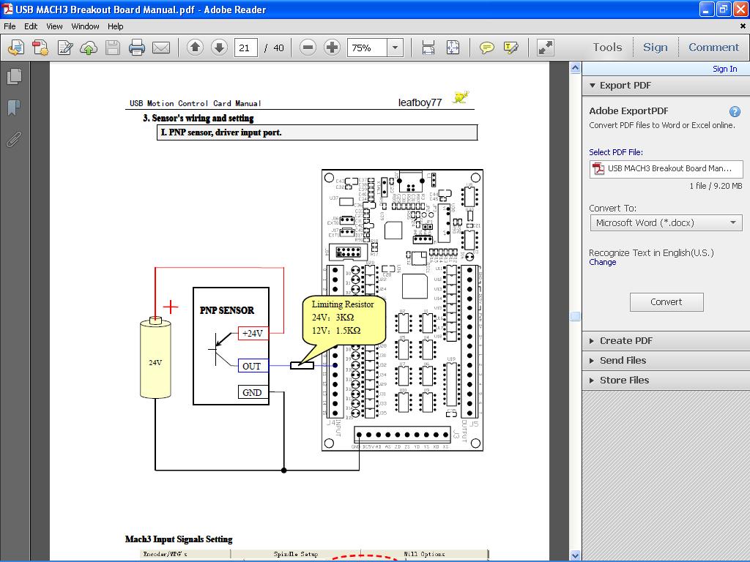
Task: Switch to read mode view
Action: click(546, 48)
